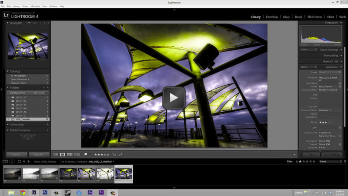348x196 pixels.
Task: Expand the Keywording panel
Action: point(341,56)
